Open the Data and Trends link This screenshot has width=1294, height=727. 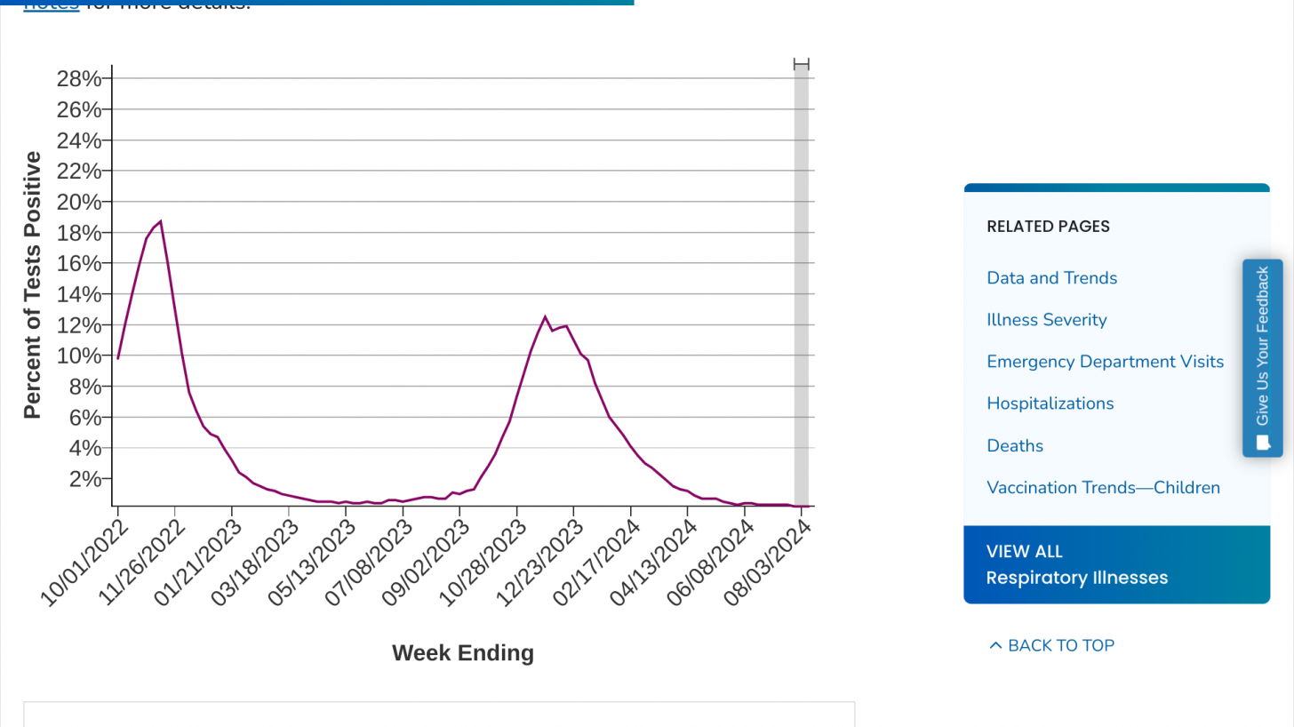pyautogui.click(x=1051, y=278)
